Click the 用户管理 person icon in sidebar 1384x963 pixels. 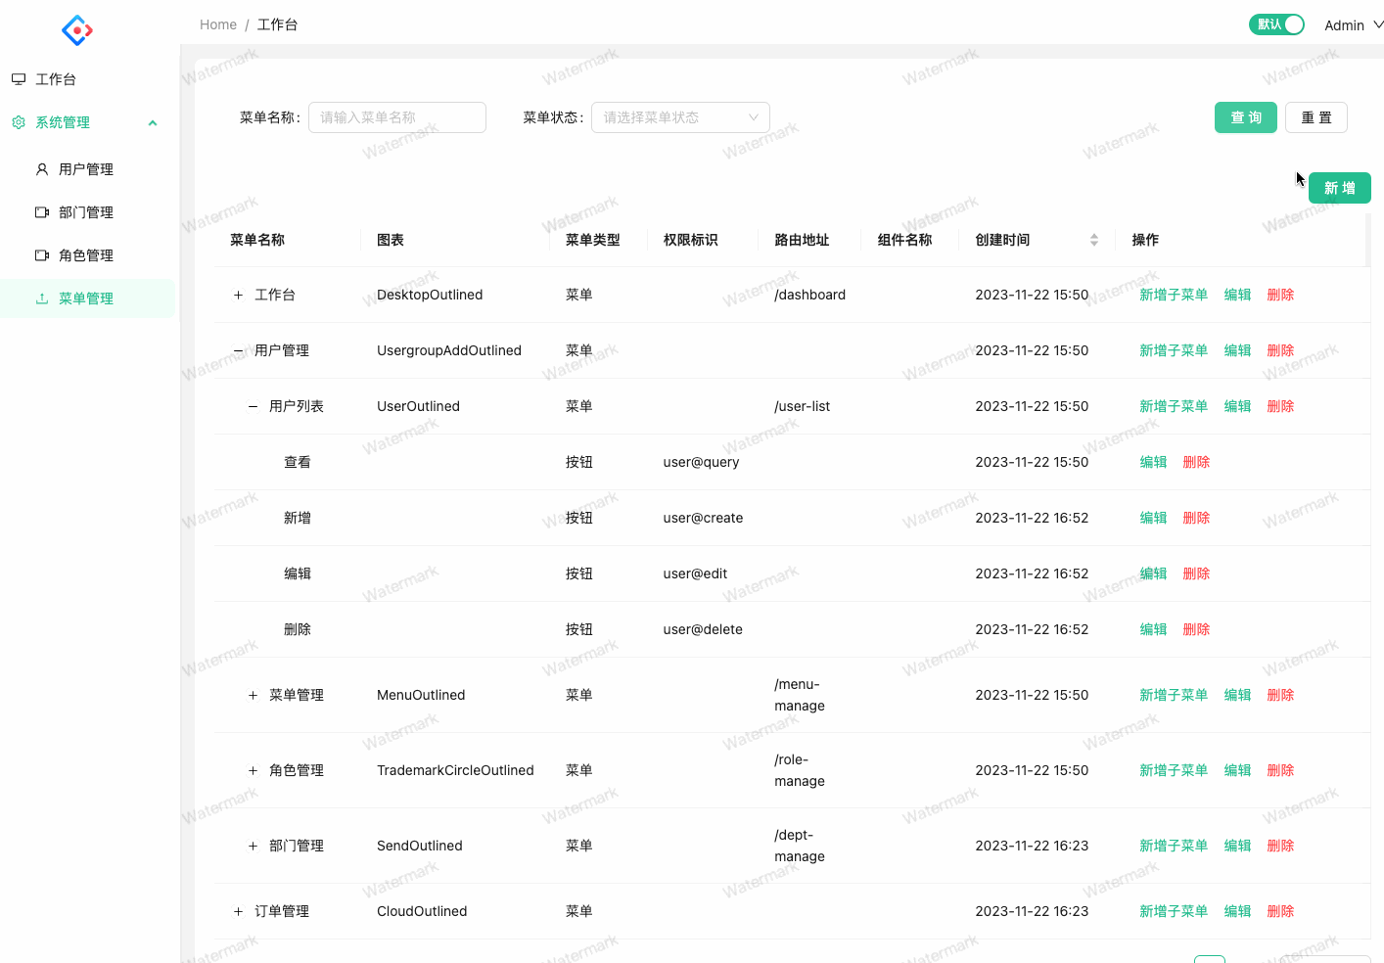coord(41,168)
